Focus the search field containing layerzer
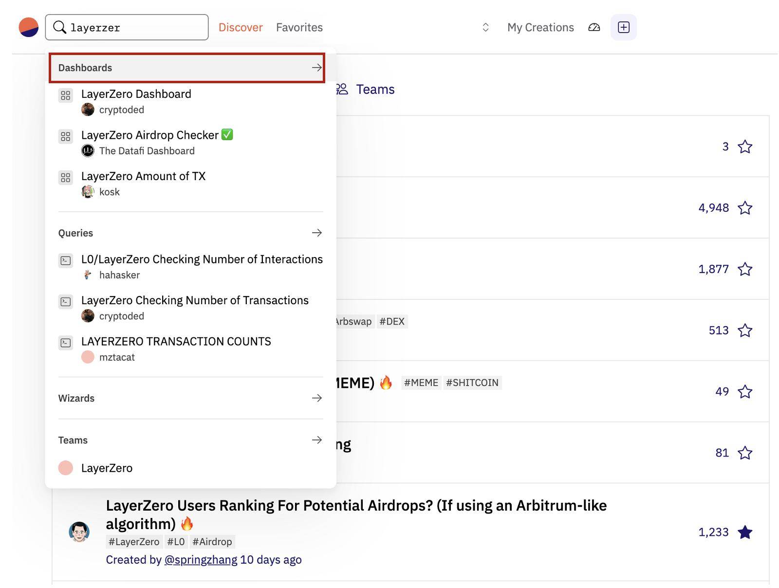Viewport: 779px width, 588px height. (127, 27)
